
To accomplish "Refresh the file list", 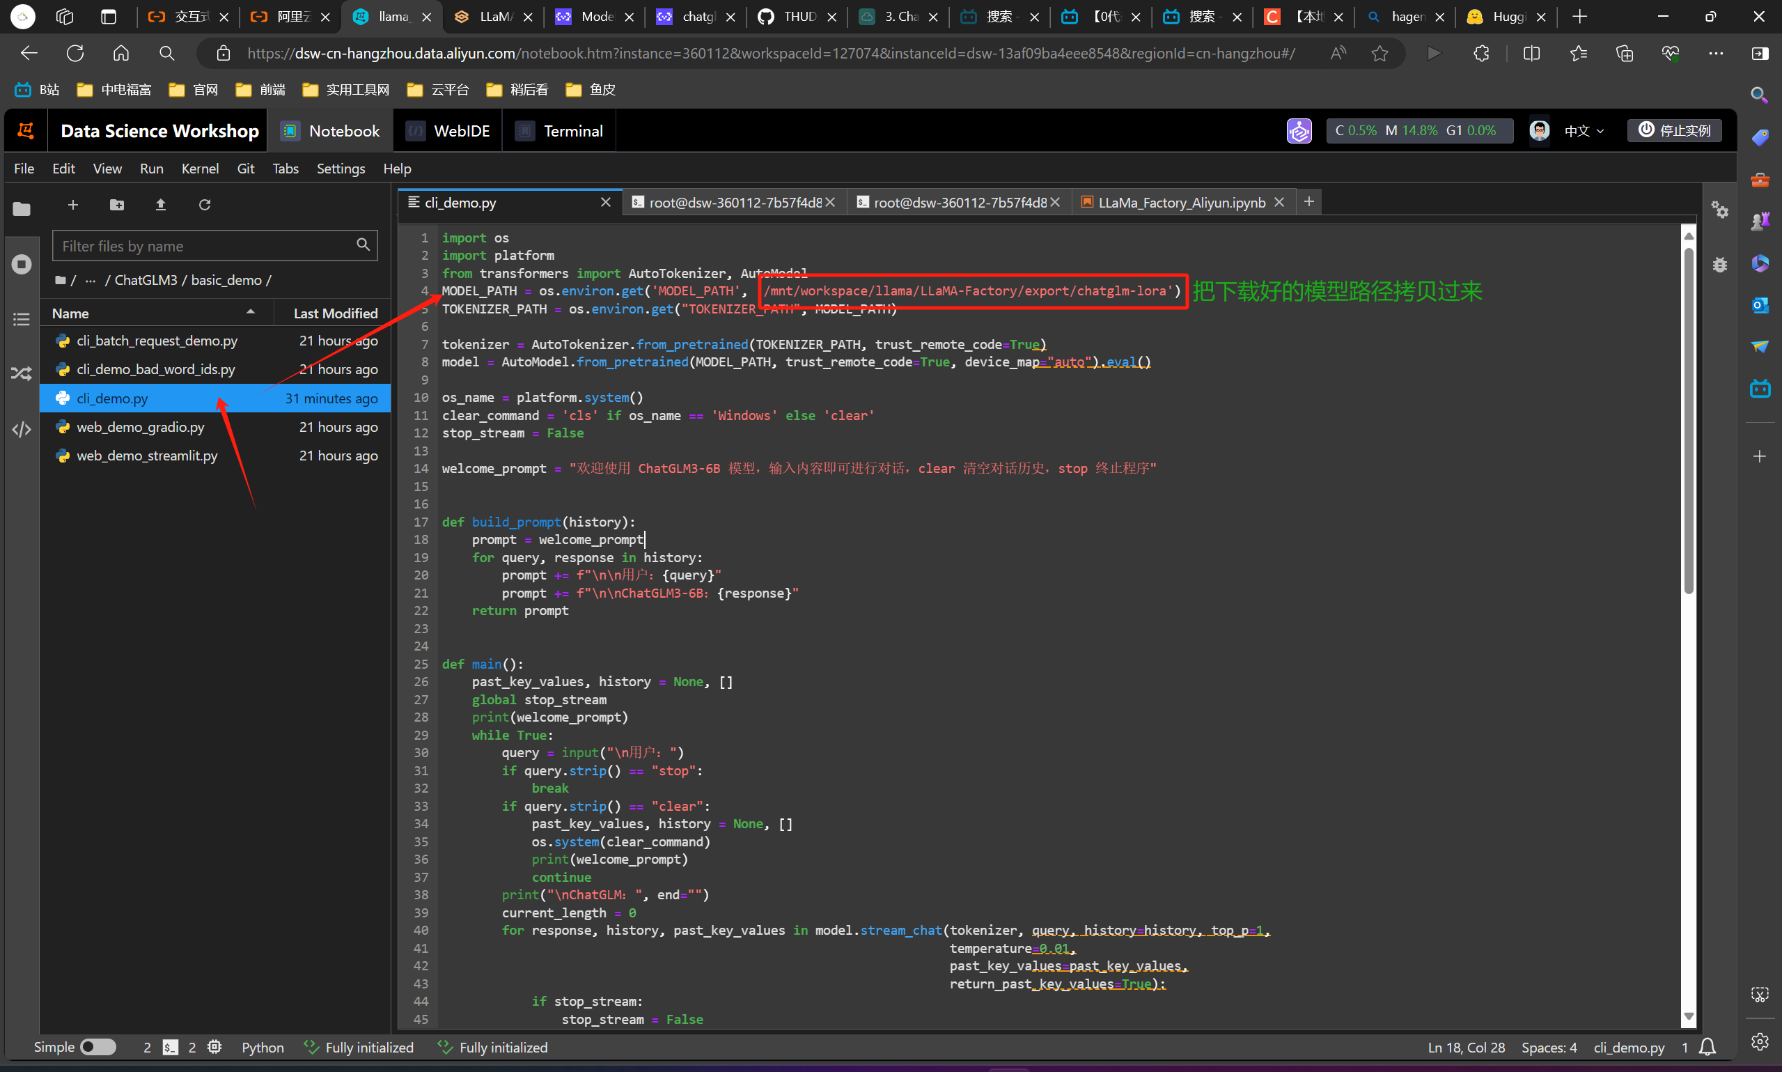I will (x=205, y=205).
